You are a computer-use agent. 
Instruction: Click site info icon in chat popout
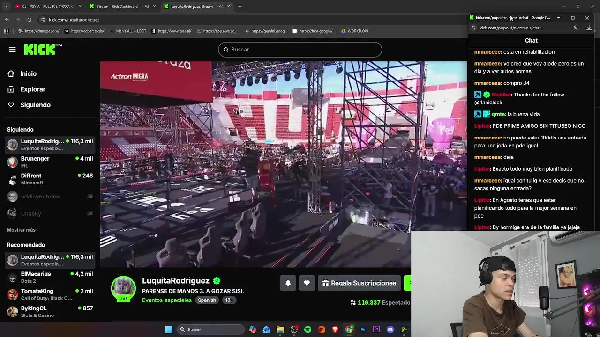click(473, 28)
